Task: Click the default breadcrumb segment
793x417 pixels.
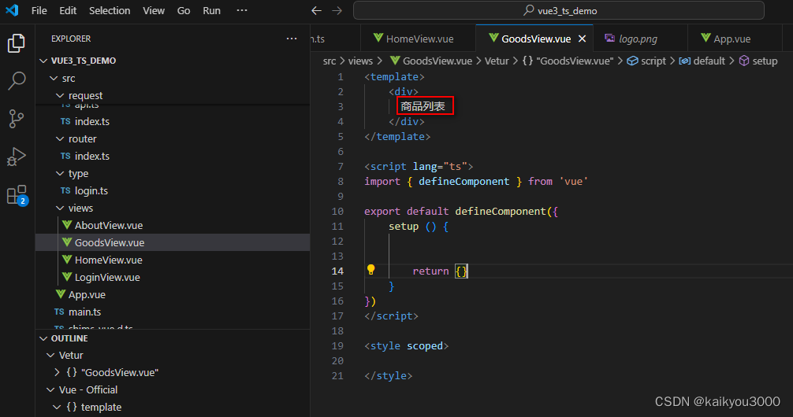Action: click(x=702, y=61)
